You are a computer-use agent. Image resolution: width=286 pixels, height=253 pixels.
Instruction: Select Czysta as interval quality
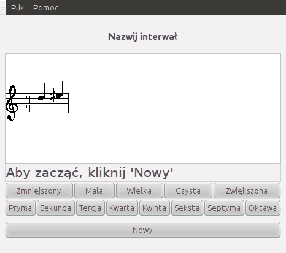(x=188, y=191)
